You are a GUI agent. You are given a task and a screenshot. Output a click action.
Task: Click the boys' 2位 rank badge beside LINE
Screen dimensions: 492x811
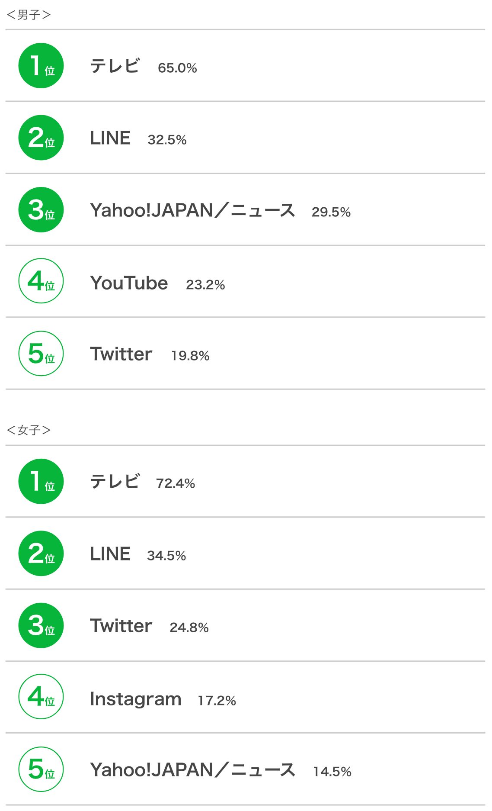[41, 138]
